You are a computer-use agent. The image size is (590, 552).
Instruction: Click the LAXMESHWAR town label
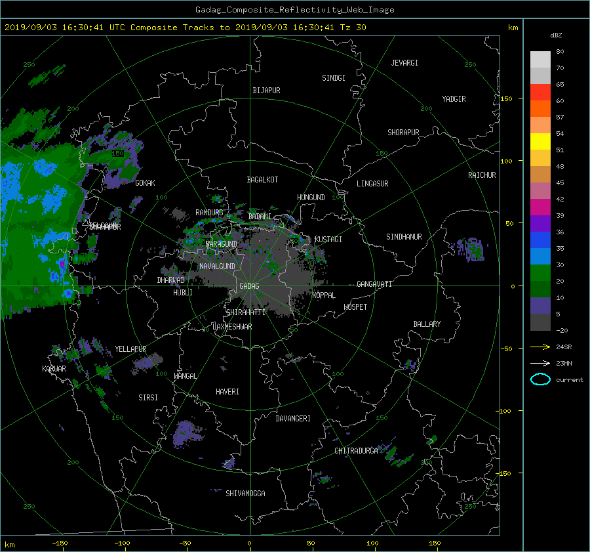[x=232, y=327]
